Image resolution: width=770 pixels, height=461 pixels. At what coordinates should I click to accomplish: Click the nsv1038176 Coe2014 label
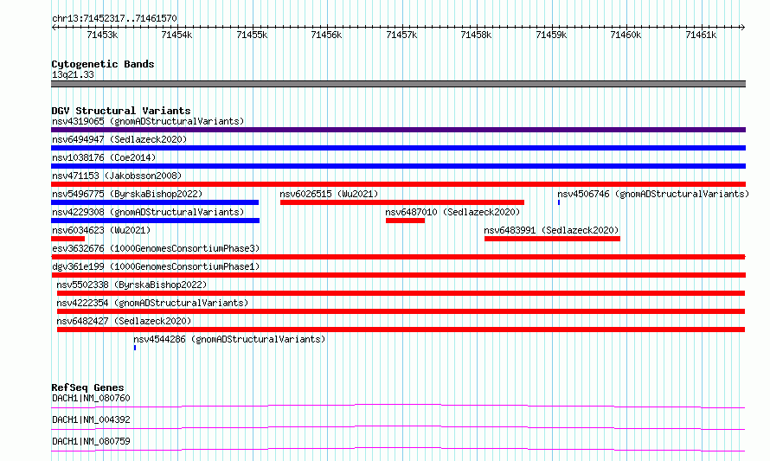104,157
